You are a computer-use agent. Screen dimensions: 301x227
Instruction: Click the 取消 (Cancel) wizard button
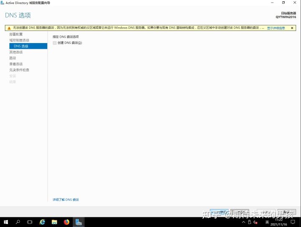[x=287, y=212]
